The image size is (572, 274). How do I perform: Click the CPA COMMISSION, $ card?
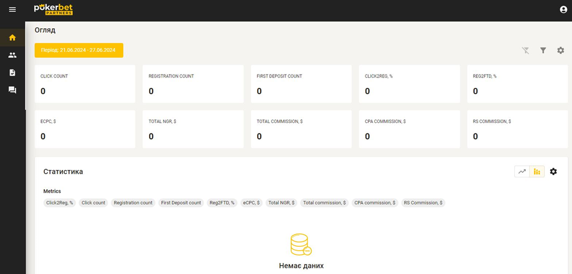point(409,129)
